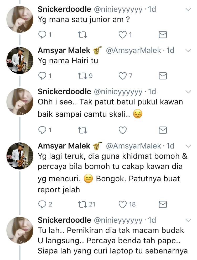The width and height of the screenshot is (197, 260).
Task: Expand the menu arrow on "Yg nama Hairi tu" tweet
Action: tap(188, 50)
